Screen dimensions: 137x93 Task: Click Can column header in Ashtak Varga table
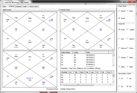(x=87, y=72)
